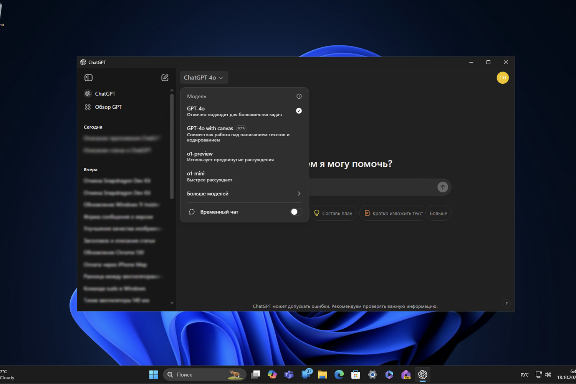Open the taskbar clock and date

click(567, 374)
